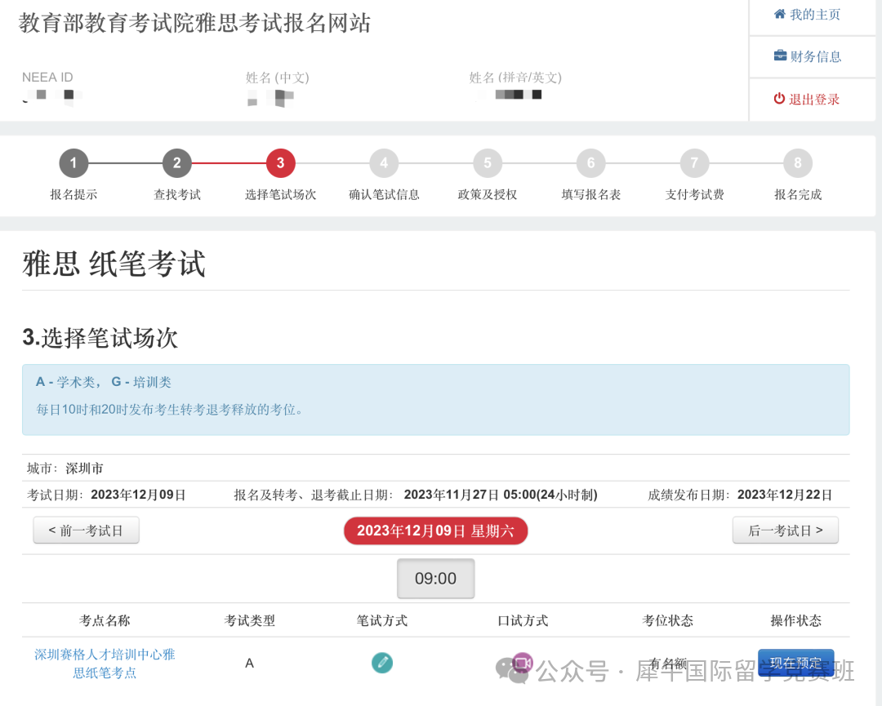Click the 3.选择笔试场次 section heading
Image resolution: width=882 pixels, height=706 pixels.
(x=100, y=338)
